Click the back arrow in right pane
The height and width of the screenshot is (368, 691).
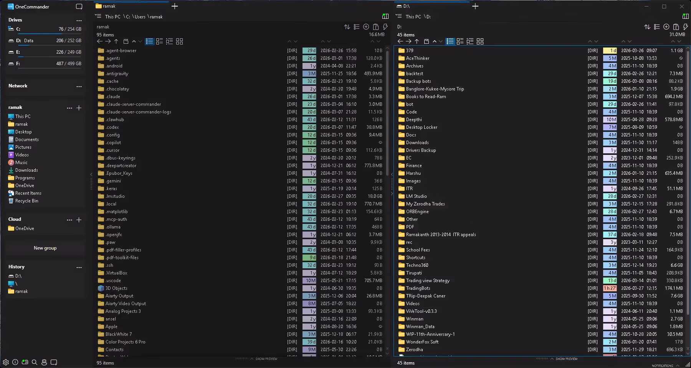click(x=400, y=41)
